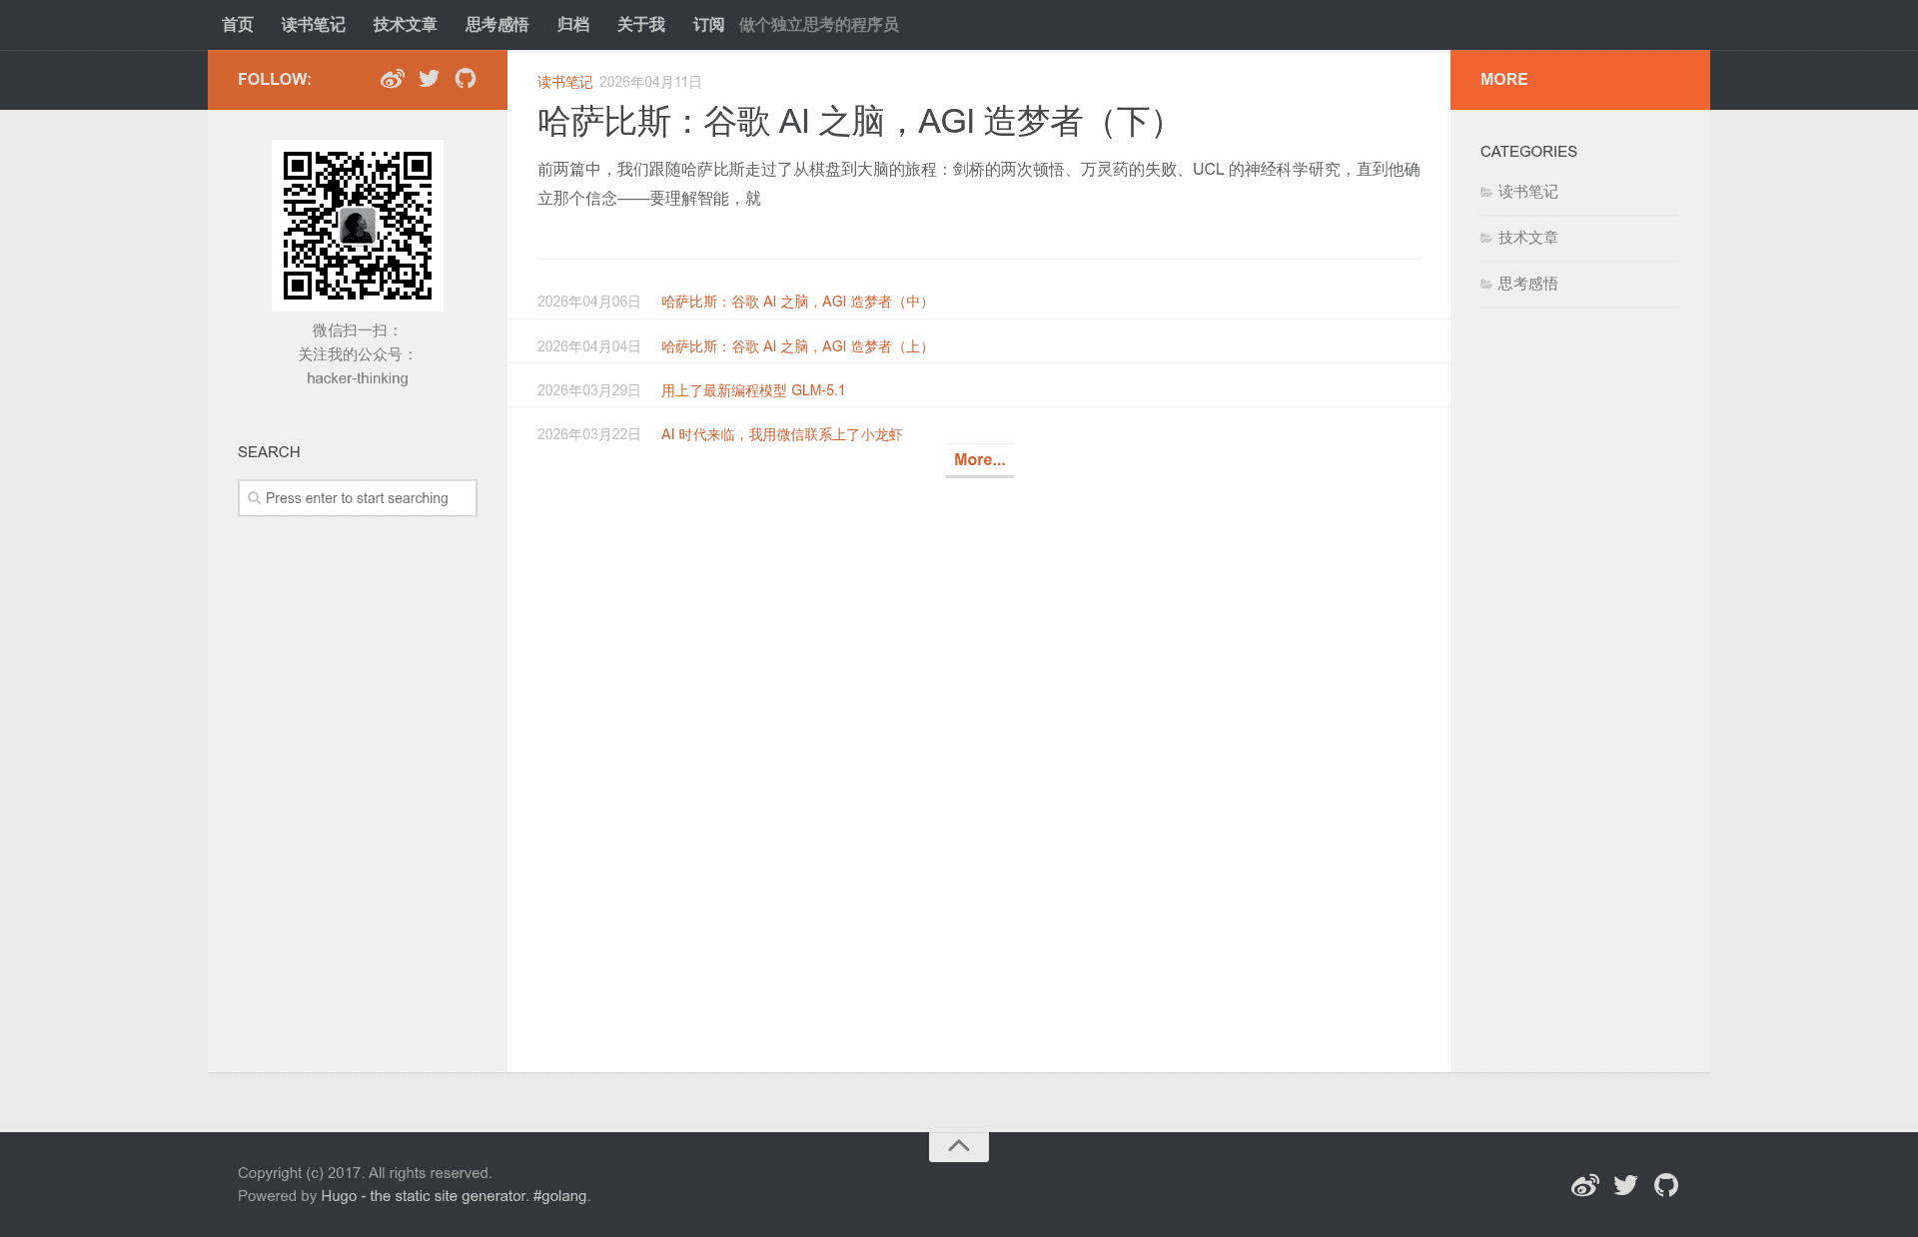
Task: Open the article AI 时代来临，我用微信联系上了小龙虾
Action: click(x=782, y=434)
